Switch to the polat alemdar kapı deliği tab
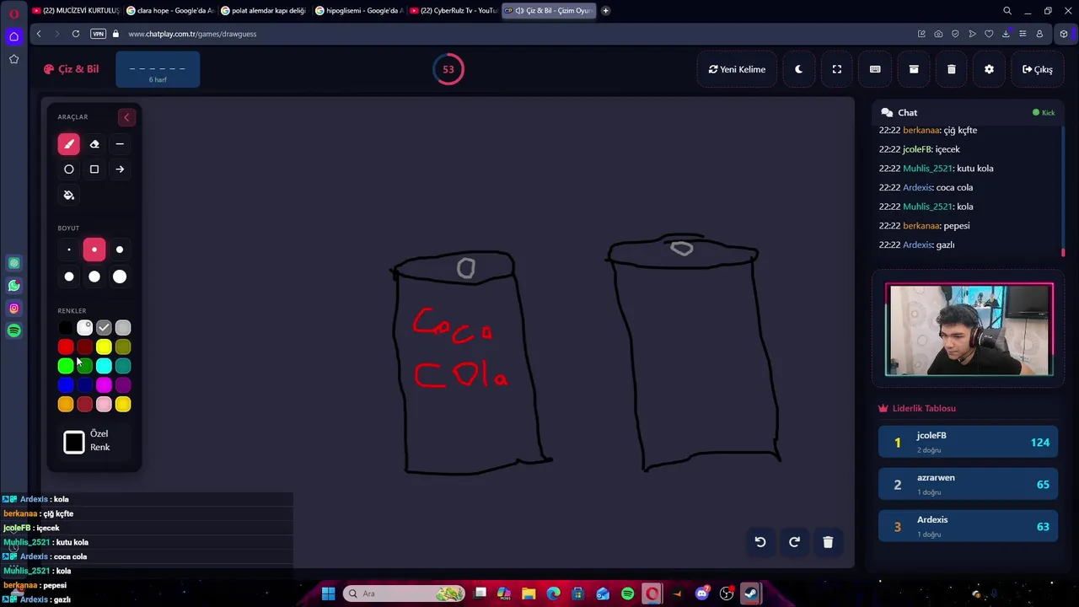Image resolution: width=1079 pixels, height=607 pixels. tap(265, 11)
